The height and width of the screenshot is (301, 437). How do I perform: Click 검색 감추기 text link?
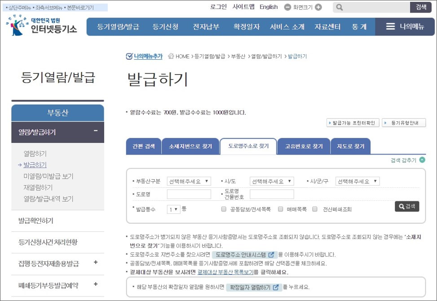(403, 160)
